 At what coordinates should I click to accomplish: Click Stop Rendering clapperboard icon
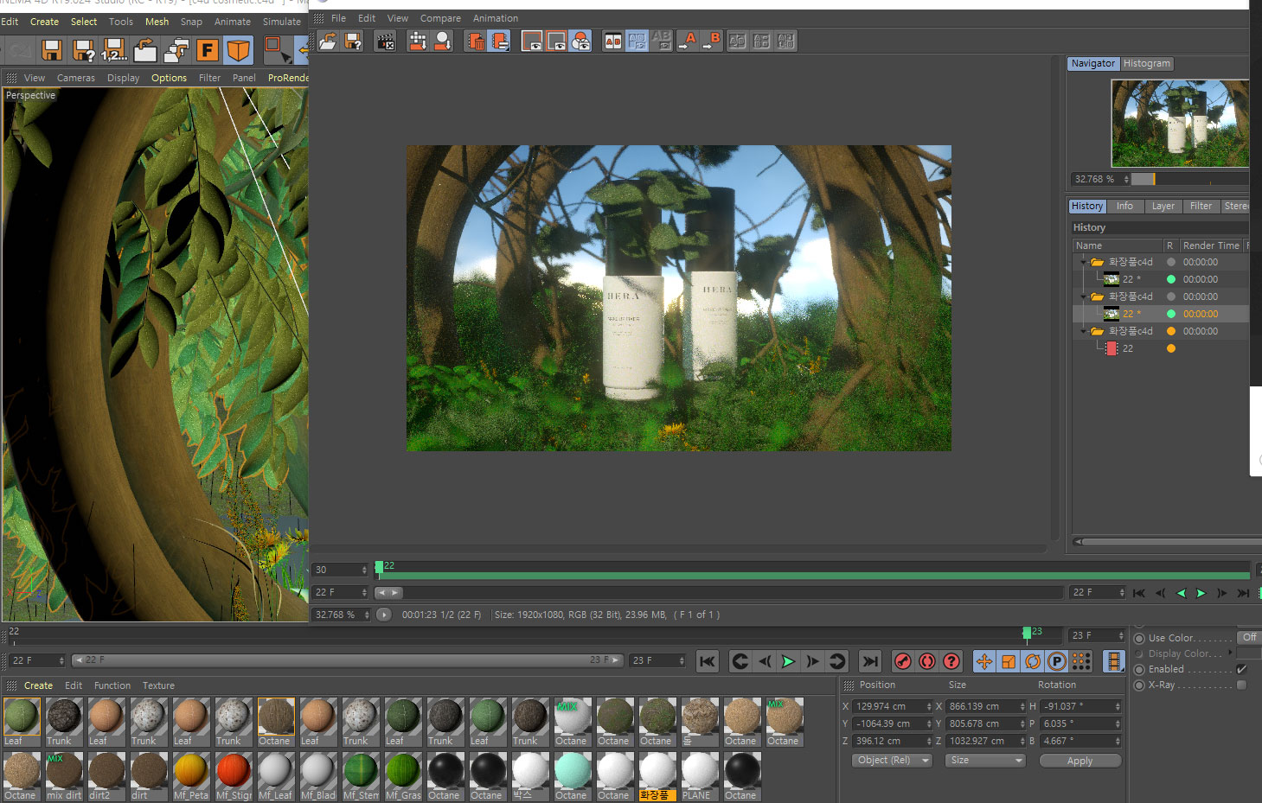pos(386,41)
